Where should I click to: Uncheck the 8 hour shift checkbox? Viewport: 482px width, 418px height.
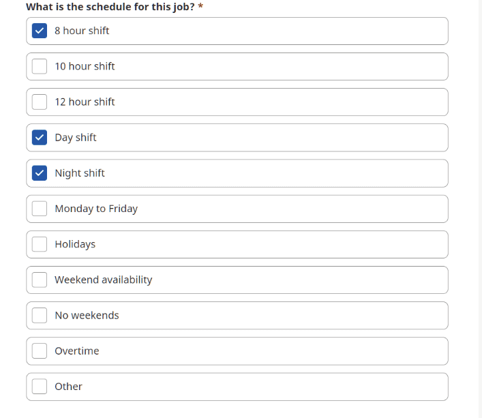tap(40, 31)
